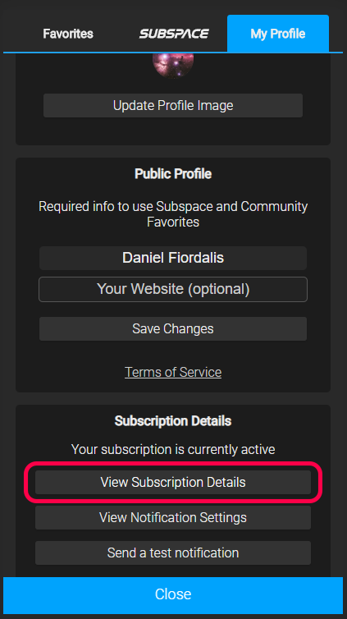Open View Notification Settings
The height and width of the screenshot is (619, 347).
point(173,517)
